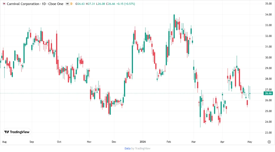Click the Aug time axis label

4,142
